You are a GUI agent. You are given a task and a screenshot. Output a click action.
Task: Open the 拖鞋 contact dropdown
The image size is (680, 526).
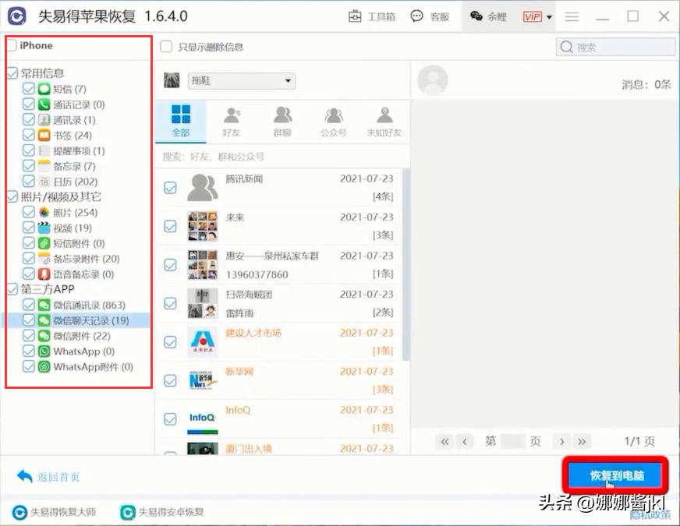287,80
